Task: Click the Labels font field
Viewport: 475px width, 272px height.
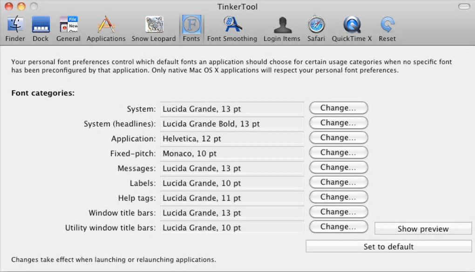Action: tap(232, 183)
